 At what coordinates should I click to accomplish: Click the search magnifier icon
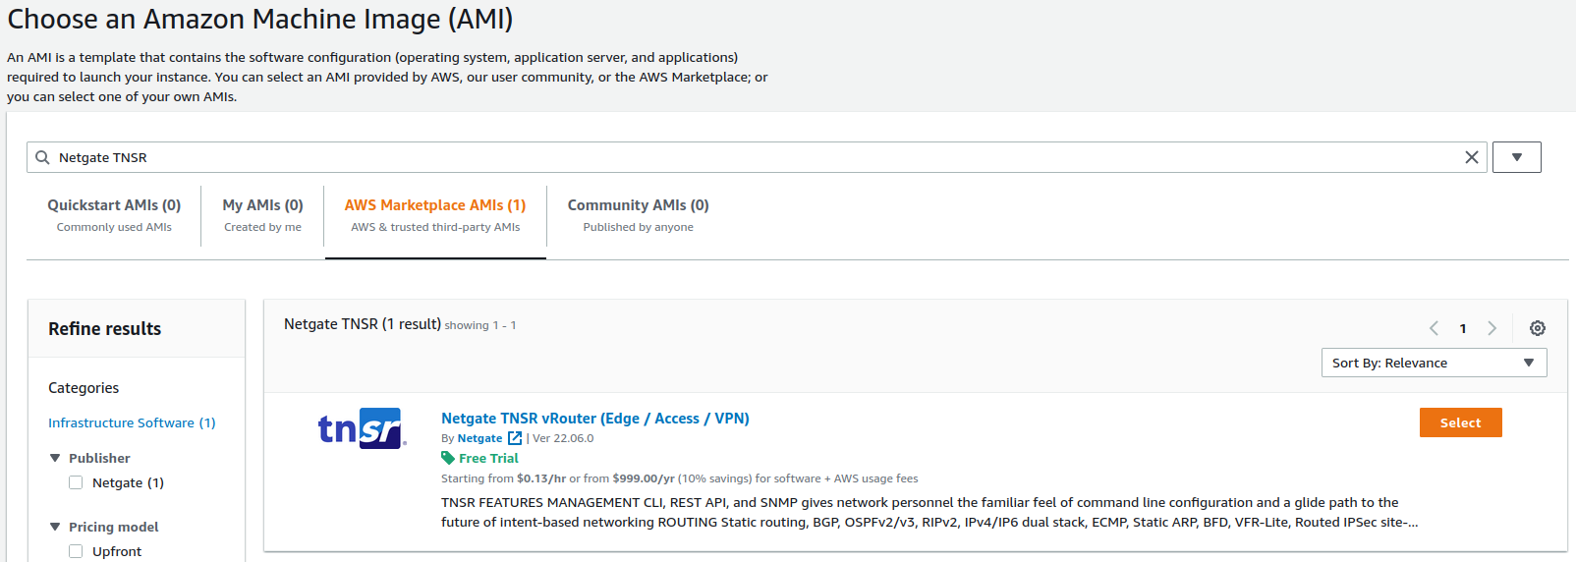coord(42,157)
